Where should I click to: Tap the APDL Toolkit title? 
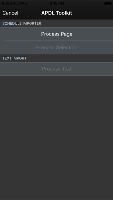point(57,13)
